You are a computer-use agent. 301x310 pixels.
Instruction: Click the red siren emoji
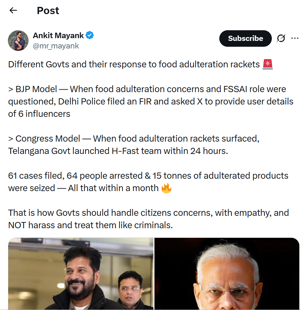coord(267,64)
